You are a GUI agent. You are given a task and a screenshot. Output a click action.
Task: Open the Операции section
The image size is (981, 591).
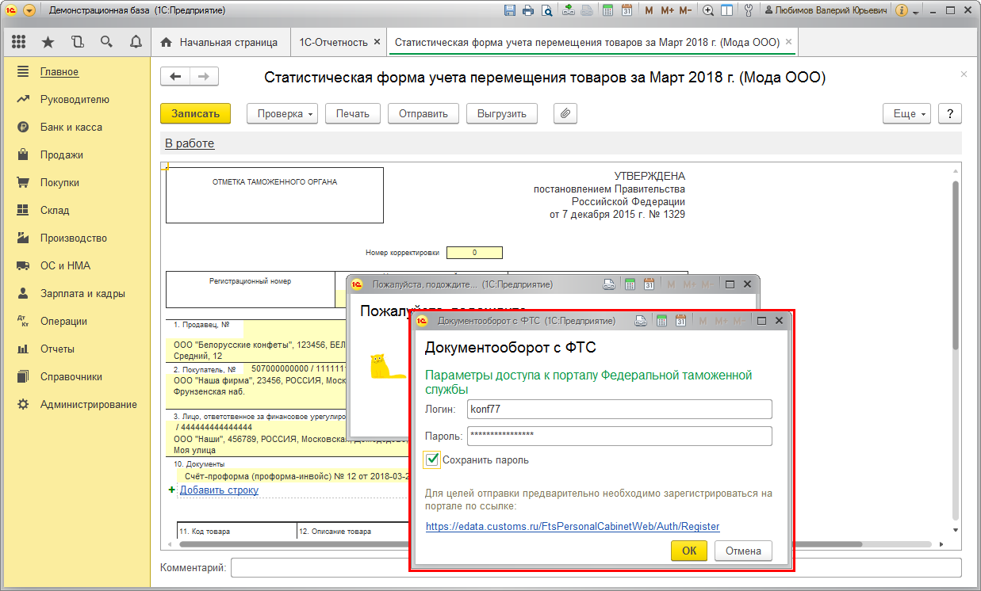coord(63,322)
